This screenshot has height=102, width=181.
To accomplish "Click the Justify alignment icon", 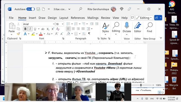I will (x=83, y=29).
